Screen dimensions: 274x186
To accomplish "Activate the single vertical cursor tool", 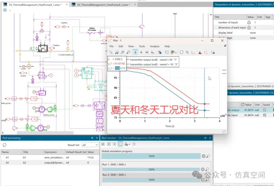I will coord(135,52).
